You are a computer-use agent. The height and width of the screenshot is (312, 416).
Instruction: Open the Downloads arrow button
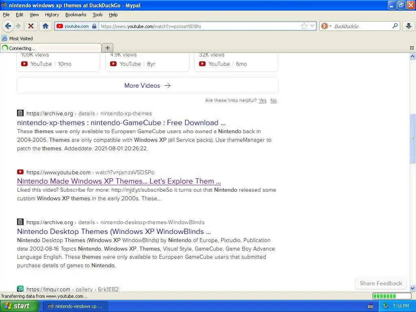coord(409,26)
